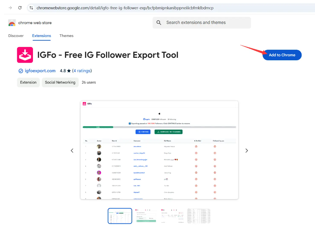Open site information icon in address bar

31,8
